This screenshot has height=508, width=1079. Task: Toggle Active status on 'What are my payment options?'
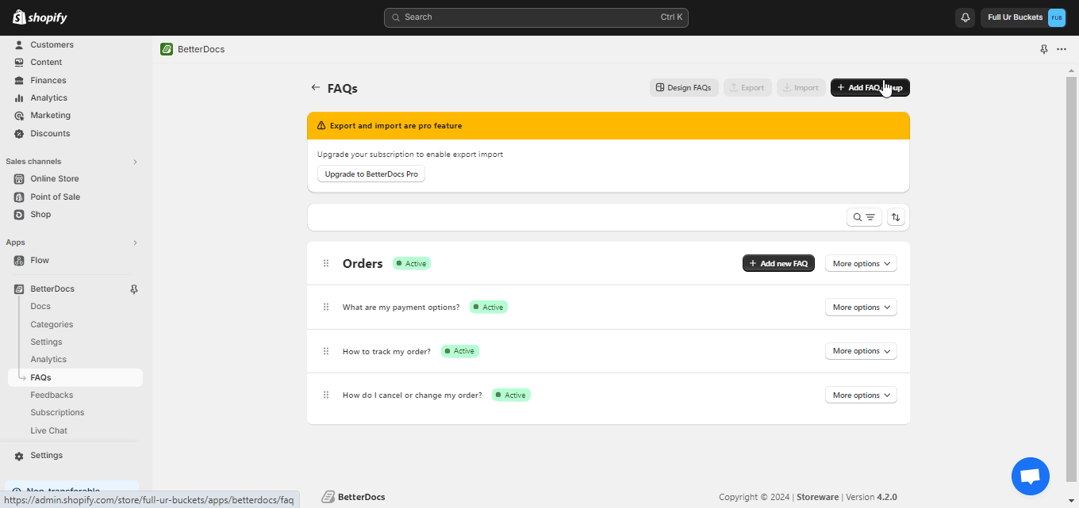[488, 307]
